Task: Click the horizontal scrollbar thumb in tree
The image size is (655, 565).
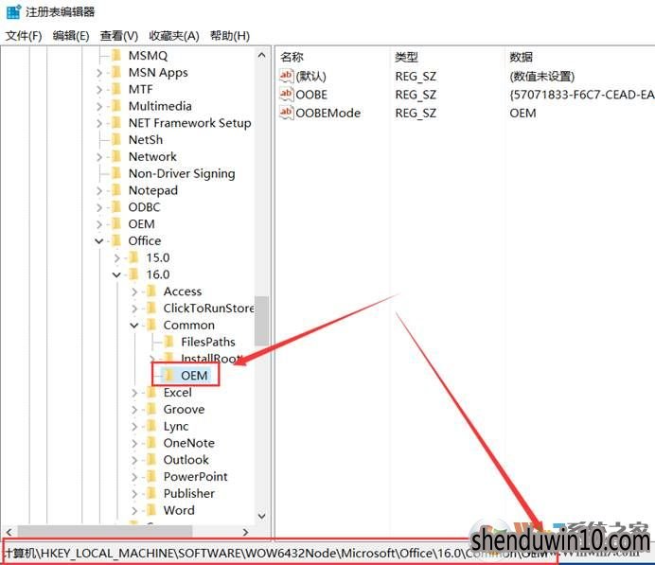Action: pyautogui.click(x=104, y=532)
